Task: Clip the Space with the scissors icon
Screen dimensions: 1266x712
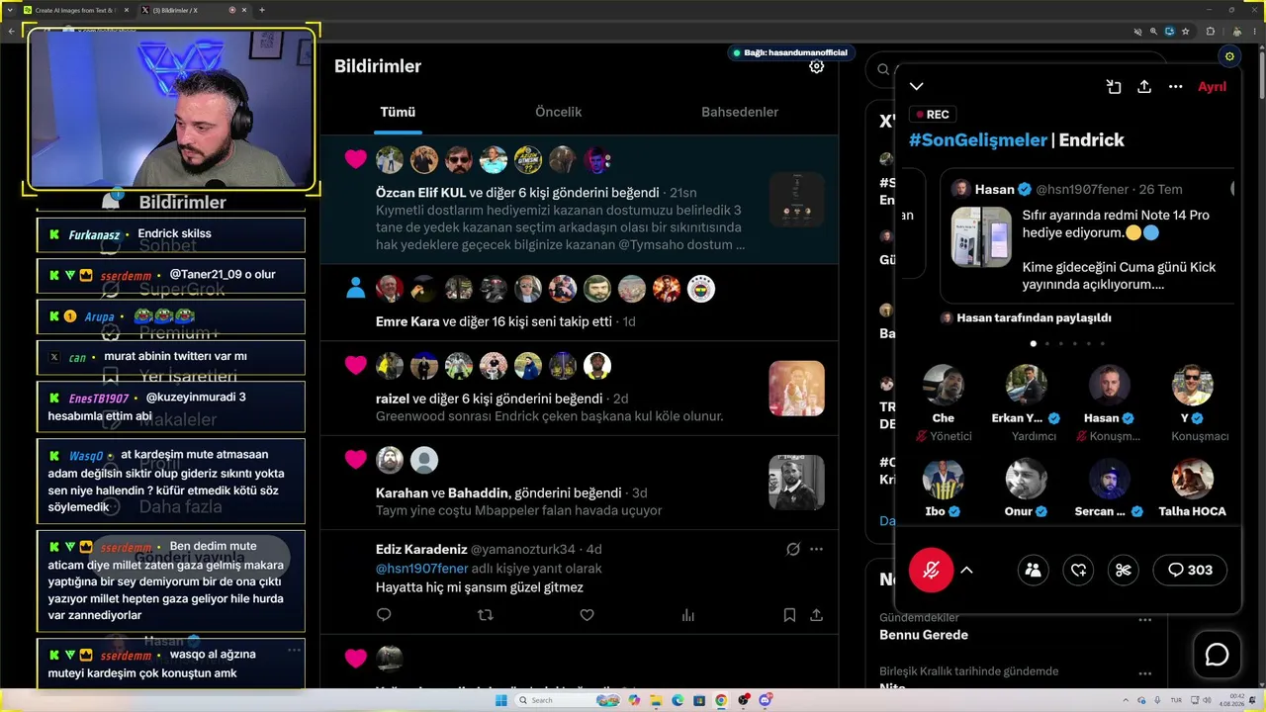Action: 1123,570
